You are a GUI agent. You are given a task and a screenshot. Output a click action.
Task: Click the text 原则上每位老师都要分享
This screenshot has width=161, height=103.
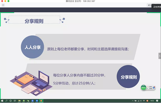click(65, 49)
